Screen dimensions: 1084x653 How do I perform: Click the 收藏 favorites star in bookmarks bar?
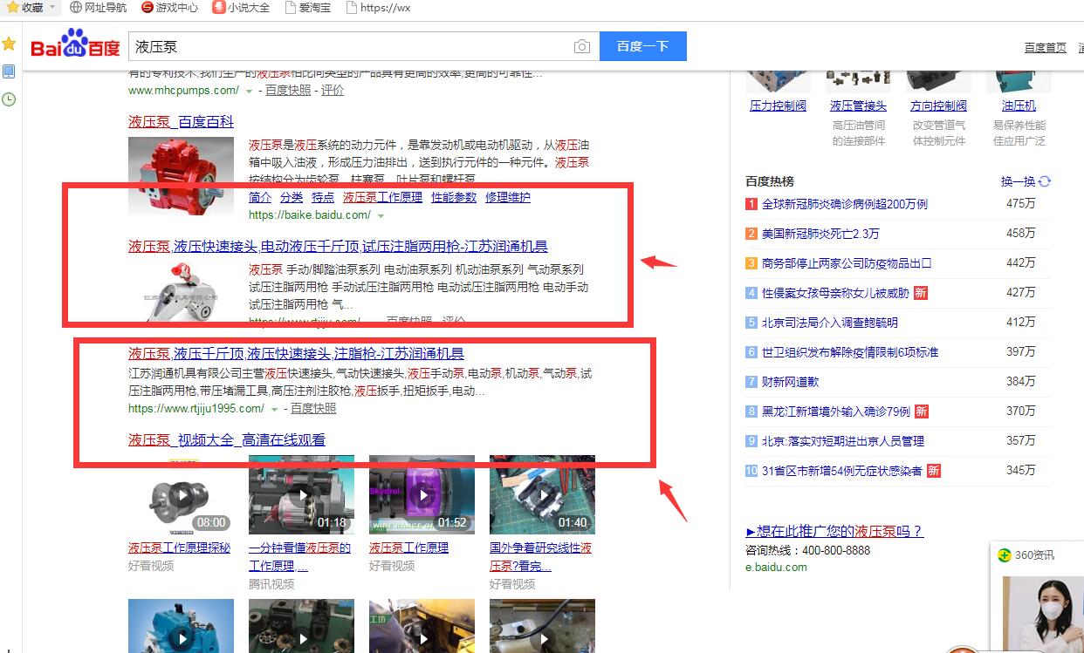[12, 7]
